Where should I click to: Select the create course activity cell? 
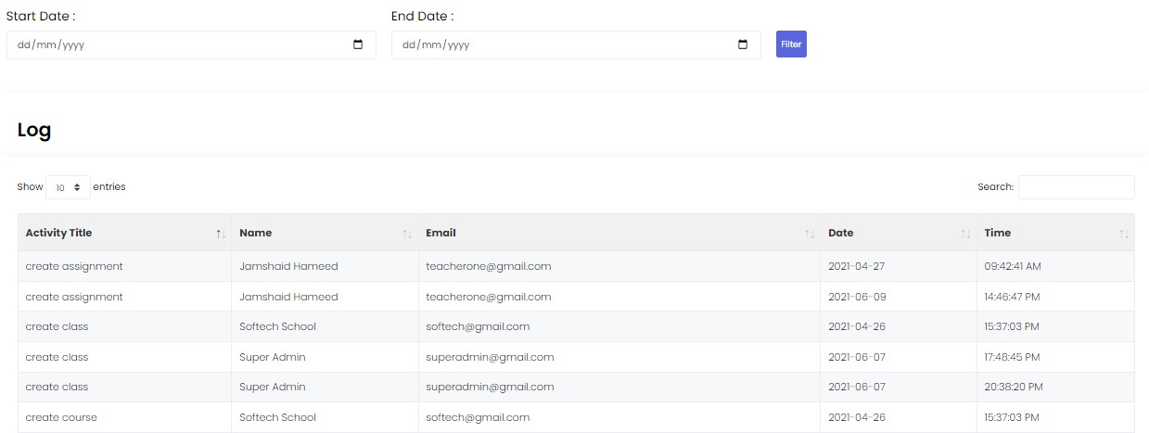61,417
